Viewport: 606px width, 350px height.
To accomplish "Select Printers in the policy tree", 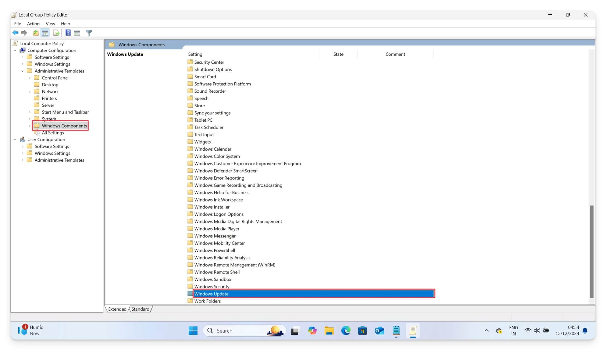I will click(x=49, y=98).
